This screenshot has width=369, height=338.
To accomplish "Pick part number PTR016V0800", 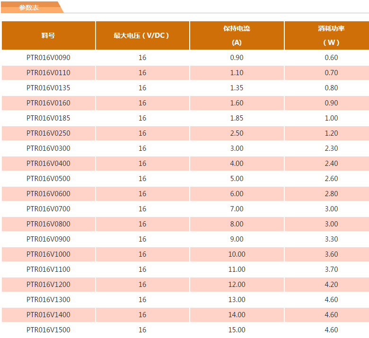I will 48,224.
